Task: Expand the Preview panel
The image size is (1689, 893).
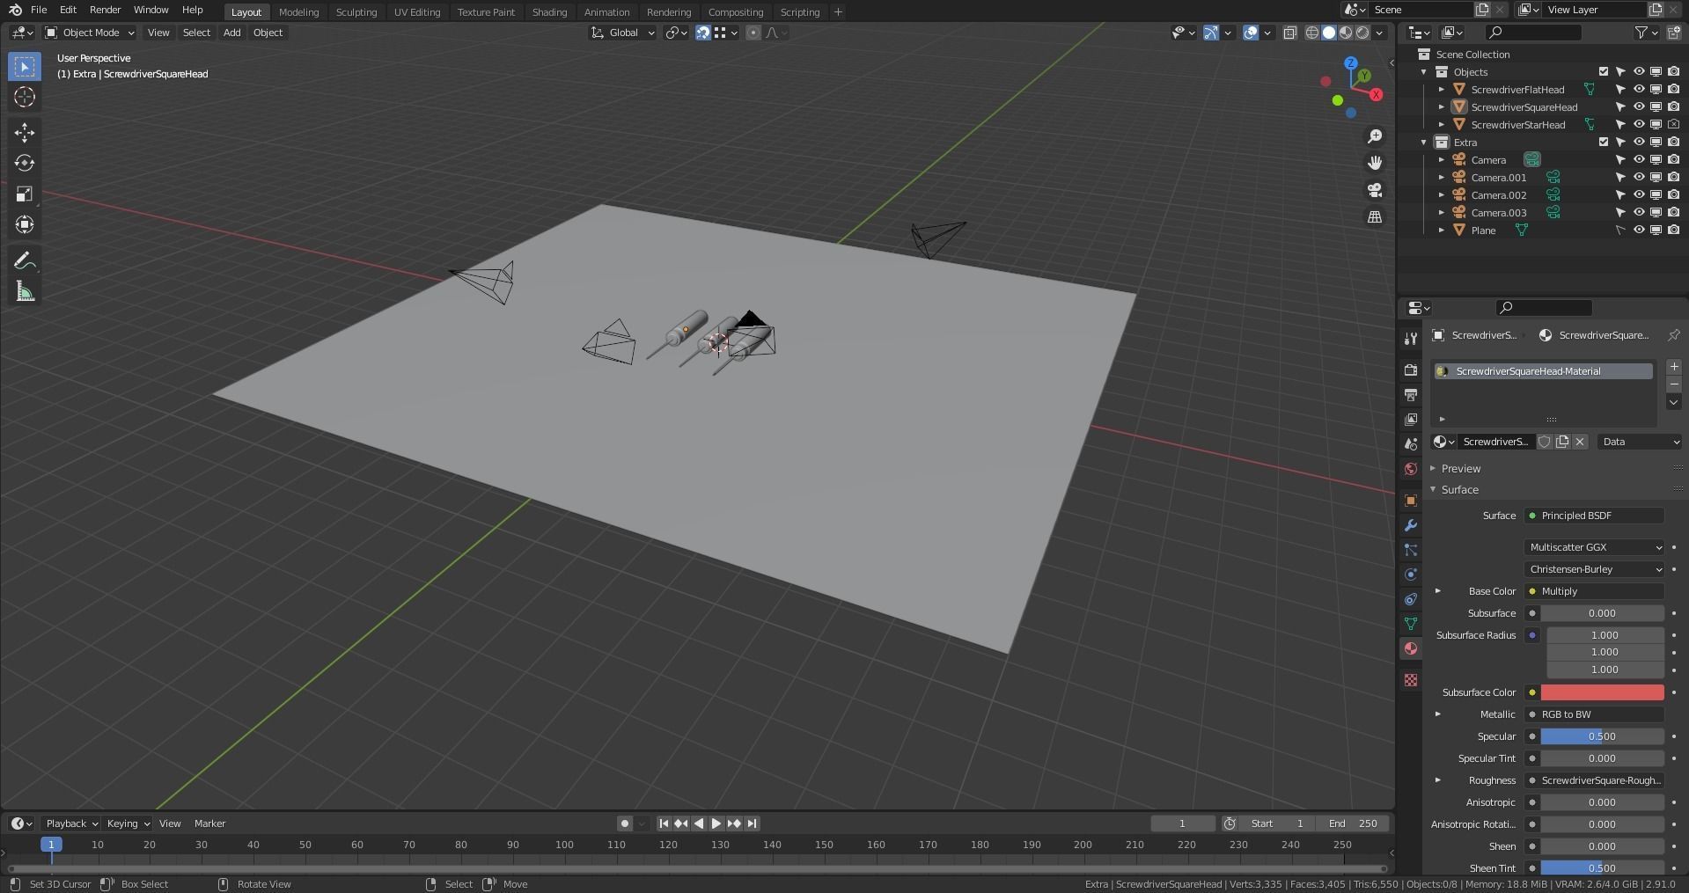Action: [1461, 469]
